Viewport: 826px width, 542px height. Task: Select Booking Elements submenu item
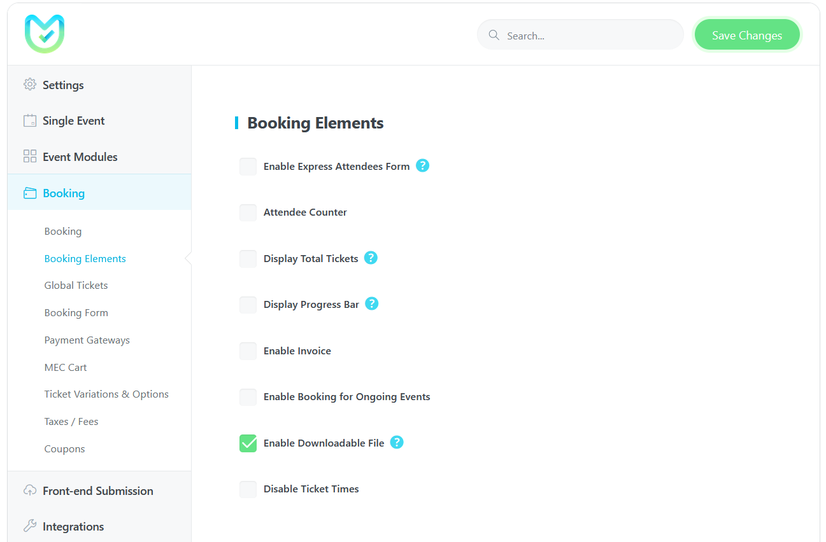click(85, 258)
